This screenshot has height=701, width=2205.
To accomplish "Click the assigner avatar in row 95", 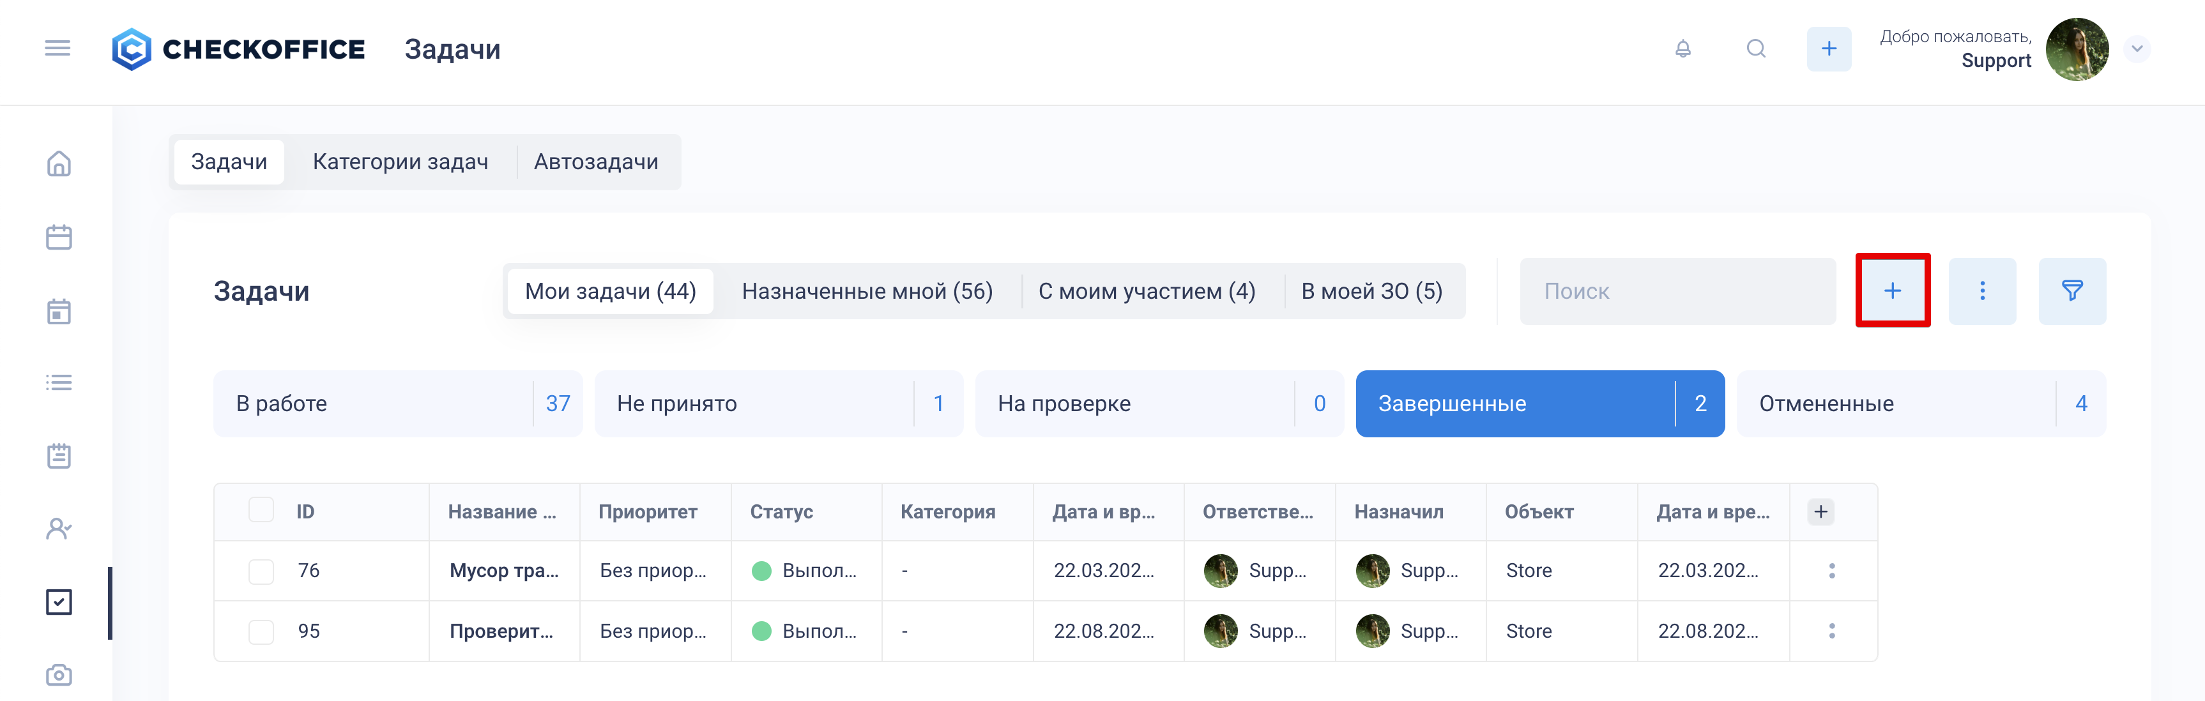I will click(x=1373, y=631).
